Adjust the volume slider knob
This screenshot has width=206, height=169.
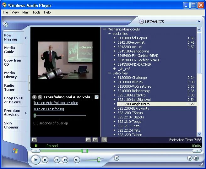click(99, 160)
